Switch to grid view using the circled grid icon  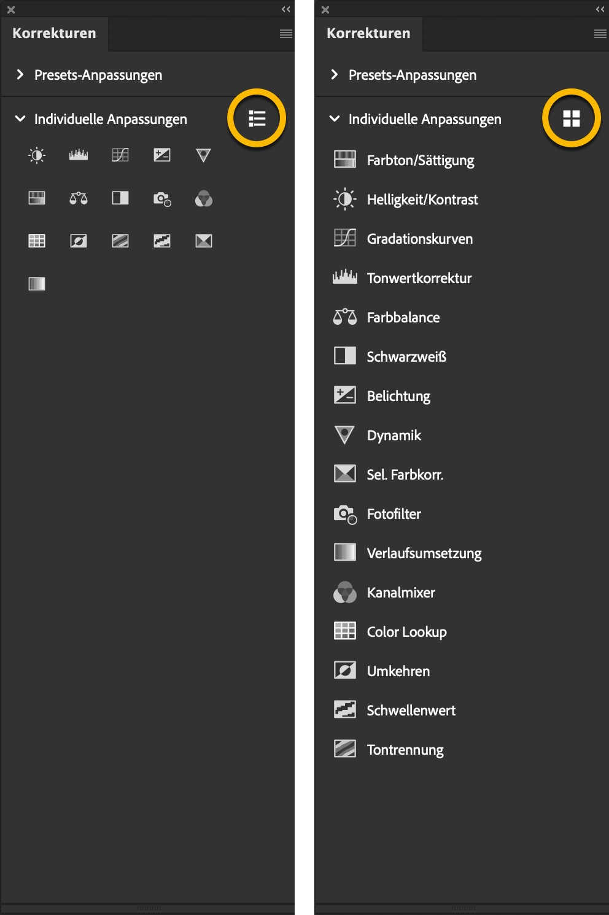point(571,119)
